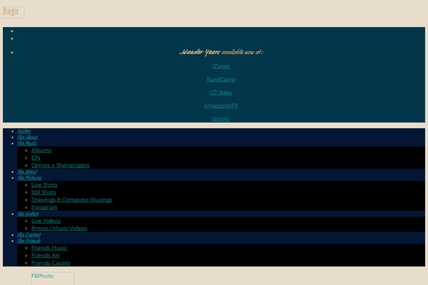This screenshot has width=428, height=285.
Task: Open the BandCamp link
Action: click(x=221, y=79)
